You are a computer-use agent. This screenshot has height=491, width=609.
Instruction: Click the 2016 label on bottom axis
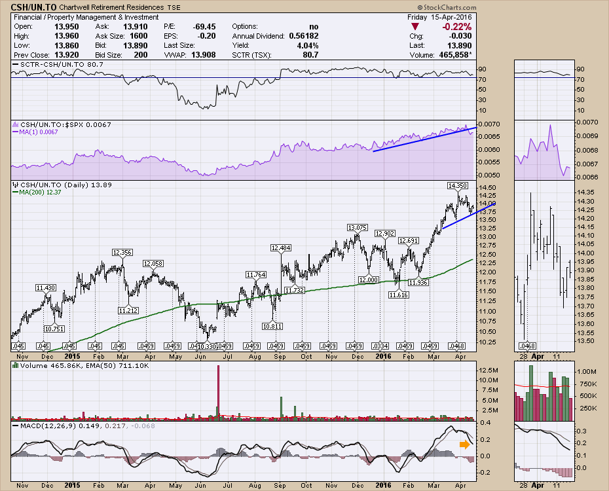(383, 485)
